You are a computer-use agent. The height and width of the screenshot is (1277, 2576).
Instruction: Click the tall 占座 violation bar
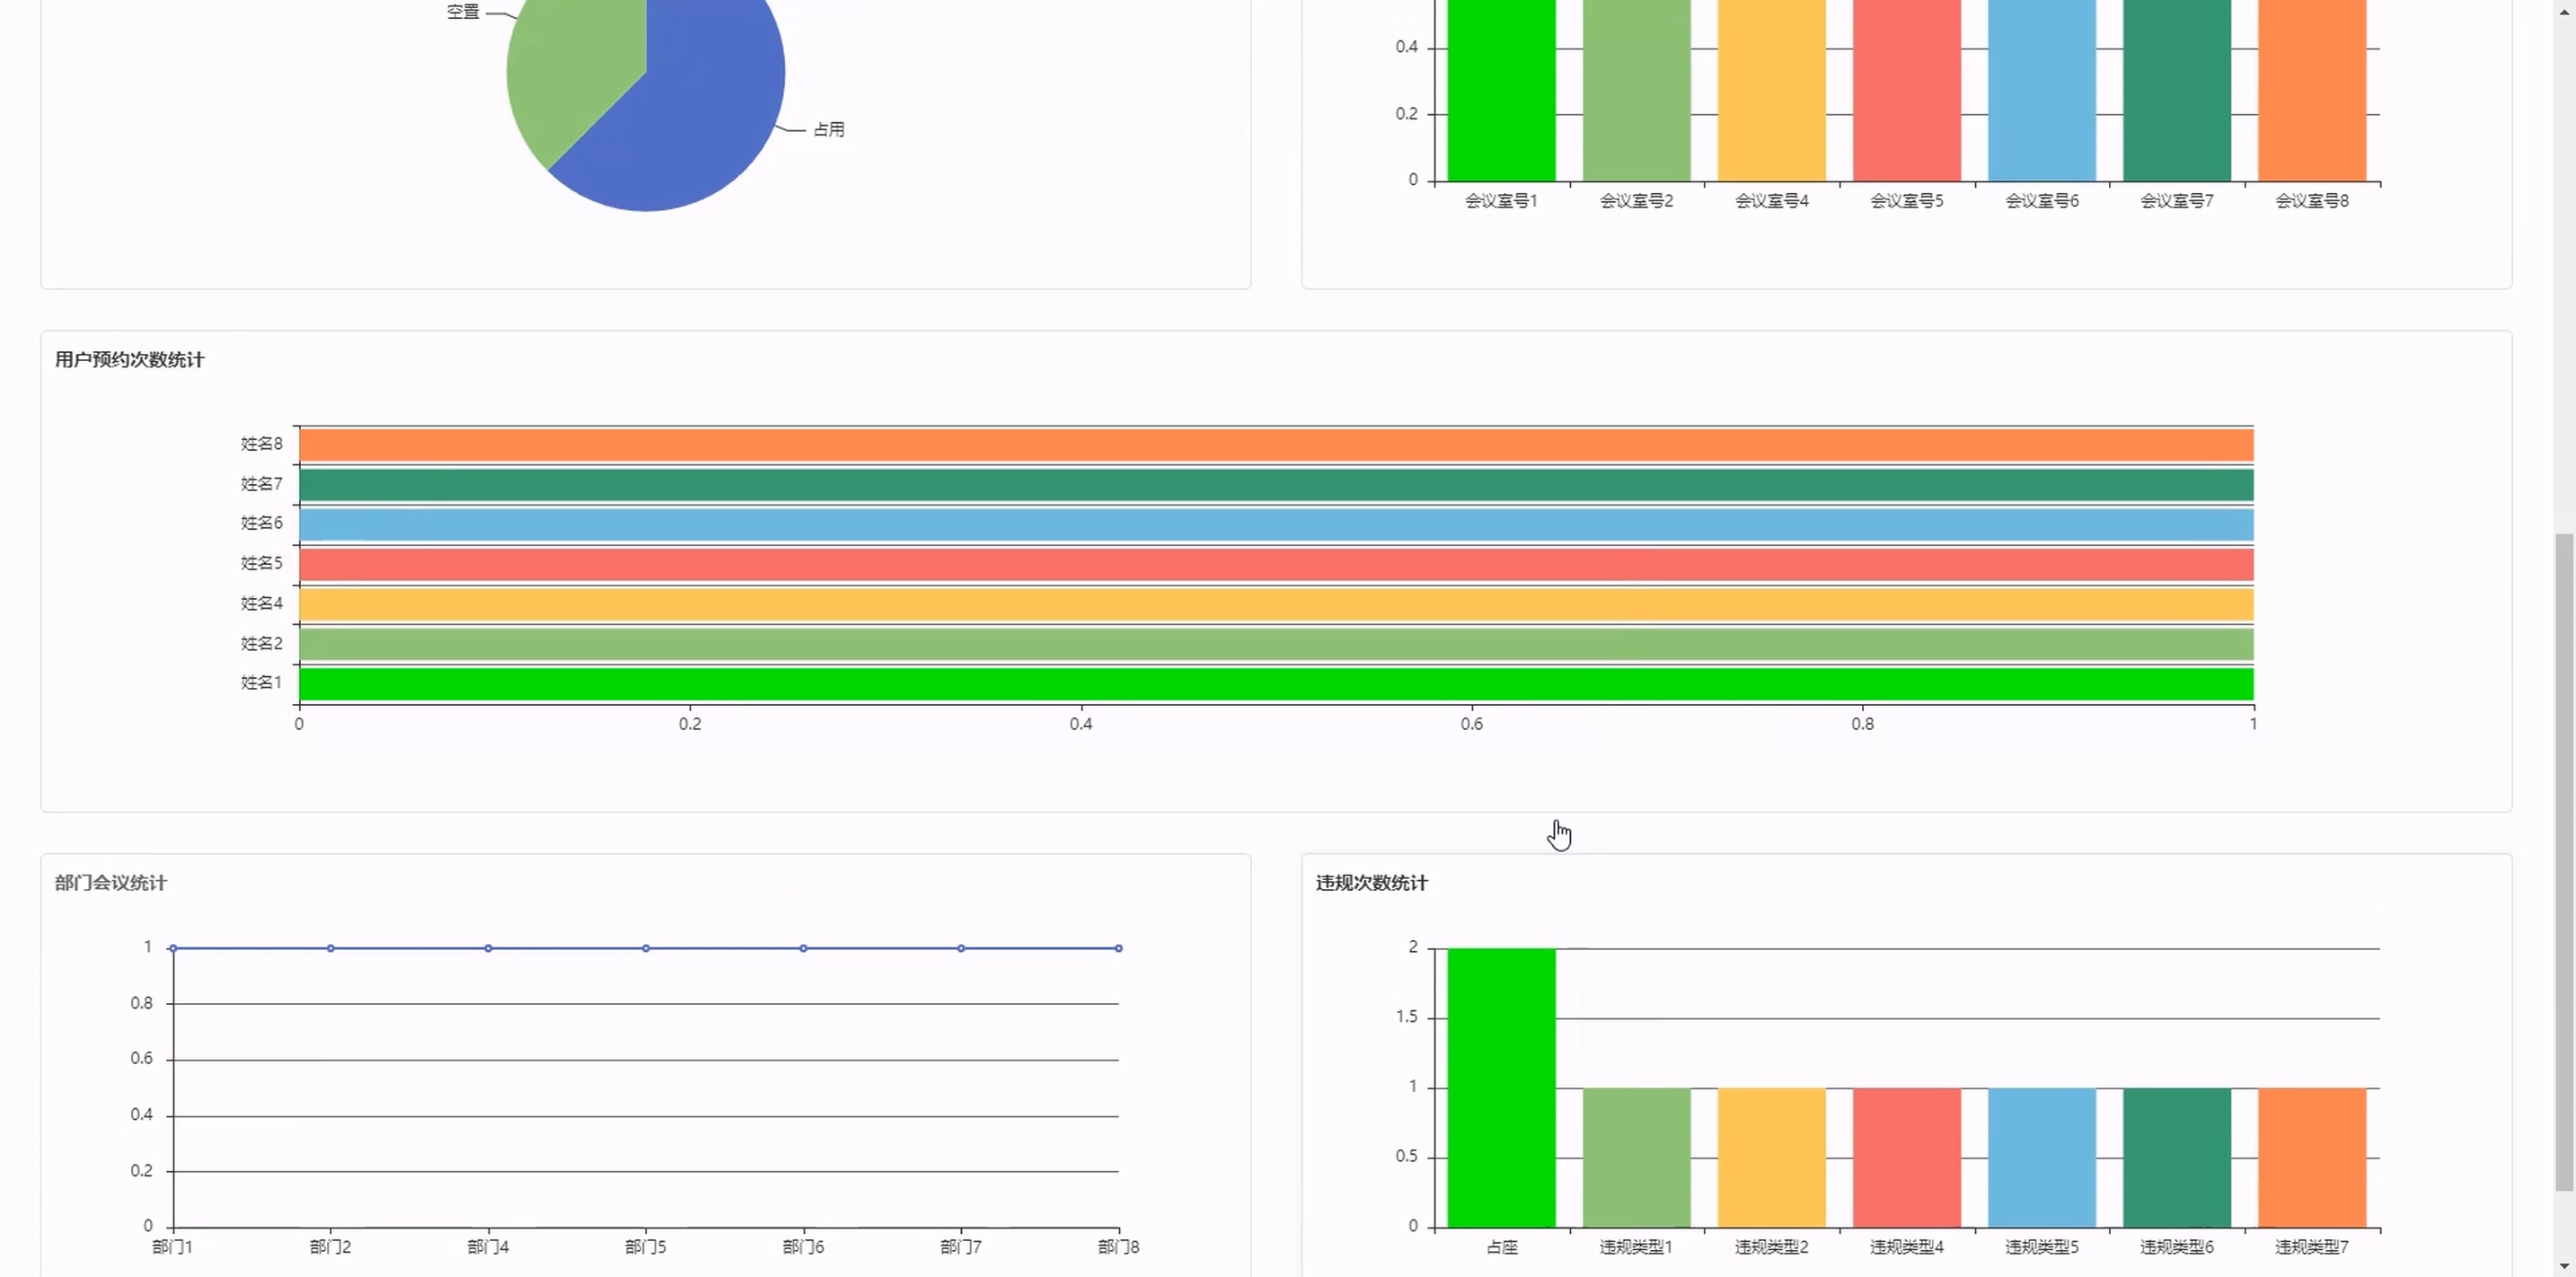pos(1501,1087)
